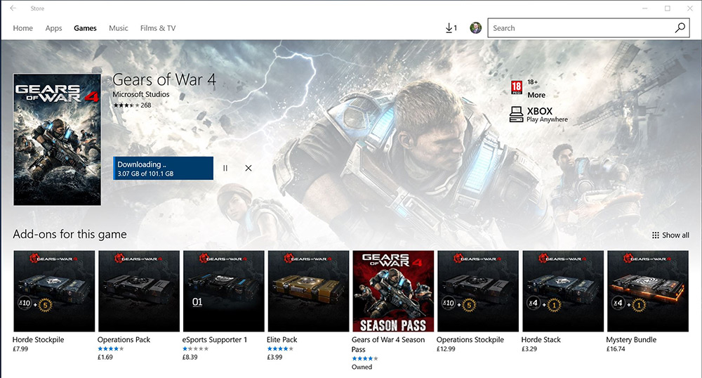The image size is (702, 378).
Task: Click the Mystery Bundle title text
Action: 631,339
